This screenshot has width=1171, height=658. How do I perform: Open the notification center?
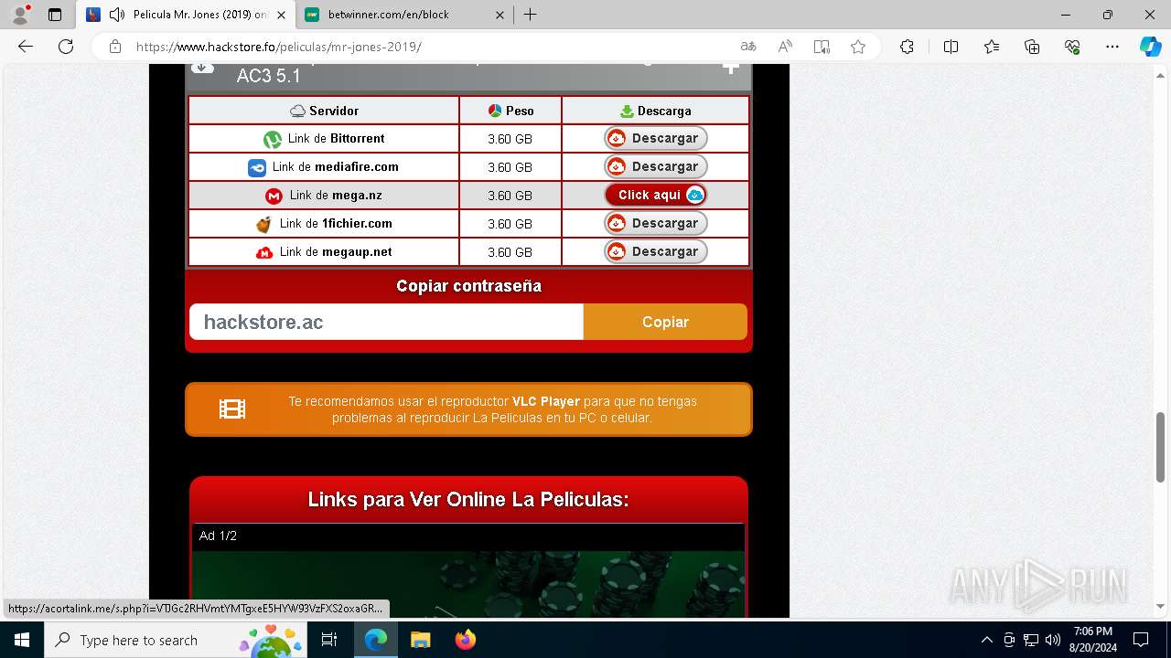tap(1141, 640)
